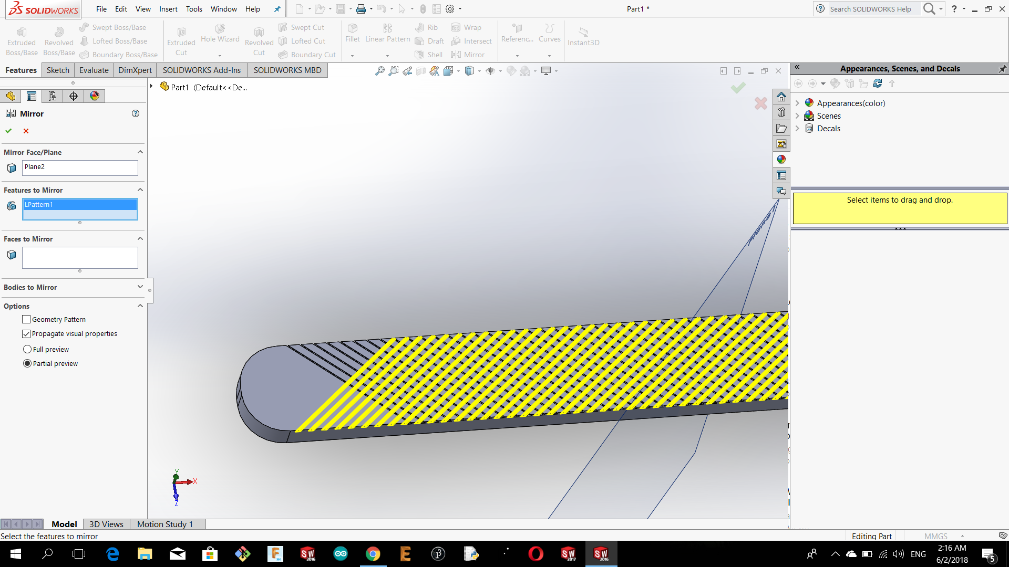This screenshot has height=567, width=1009.
Task: Open Mirror help question mark icon
Action: point(136,113)
